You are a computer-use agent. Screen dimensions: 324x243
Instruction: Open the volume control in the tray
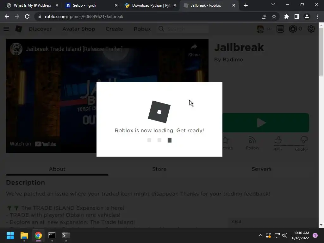coord(285,235)
